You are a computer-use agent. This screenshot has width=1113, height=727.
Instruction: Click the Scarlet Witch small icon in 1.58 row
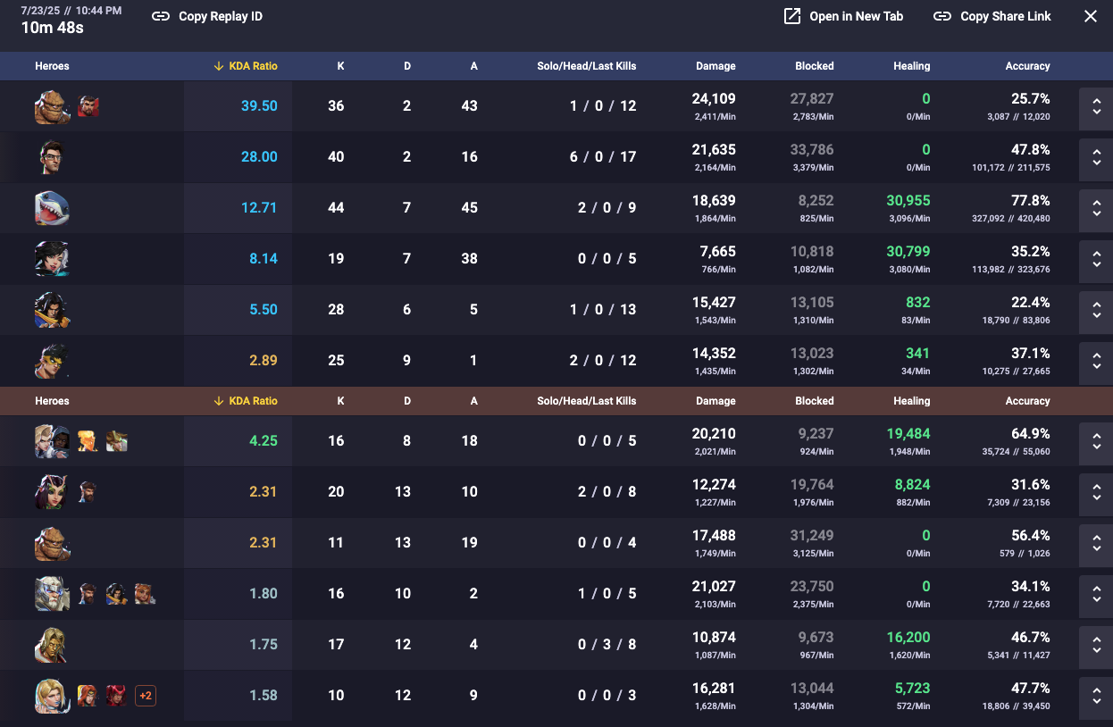pyautogui.click(x=117, y=696)
